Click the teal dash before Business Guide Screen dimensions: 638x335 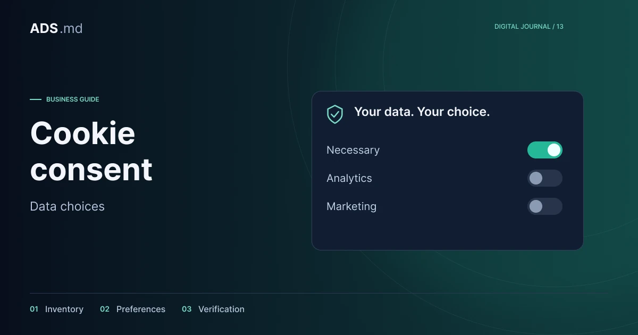pos(36,99)
